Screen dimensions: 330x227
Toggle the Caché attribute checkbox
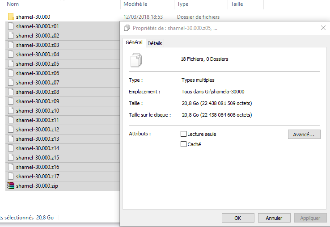coord(183,144)
